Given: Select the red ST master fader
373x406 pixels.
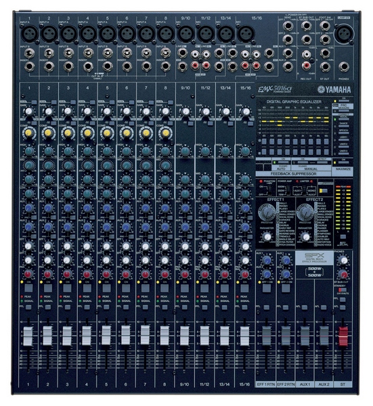Looking at the screenshot, I should 343,336.
